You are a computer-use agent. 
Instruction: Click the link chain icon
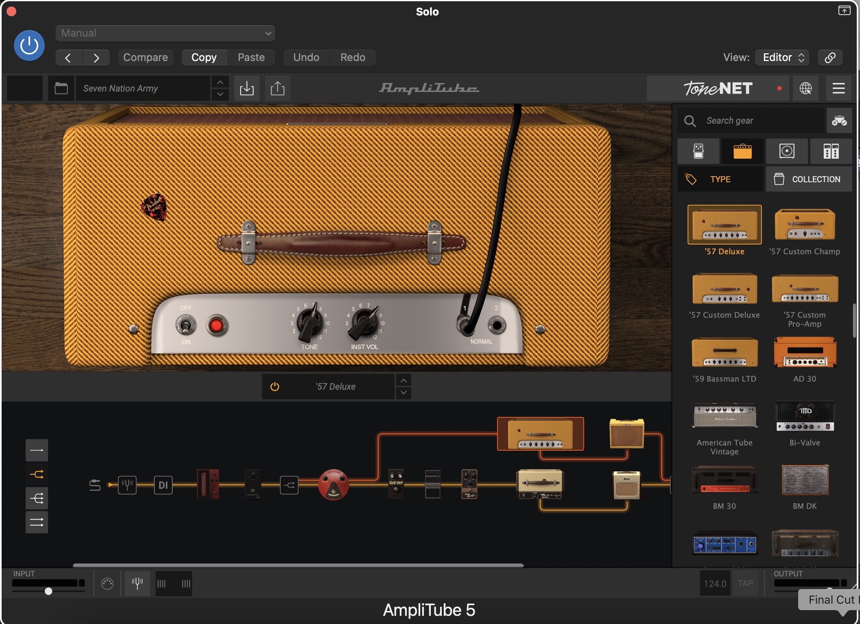830,58
